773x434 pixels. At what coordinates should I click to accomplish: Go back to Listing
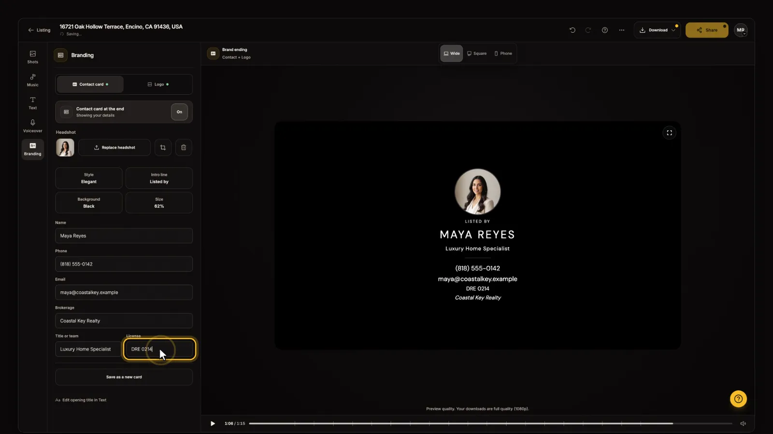(x=39, y=30)
